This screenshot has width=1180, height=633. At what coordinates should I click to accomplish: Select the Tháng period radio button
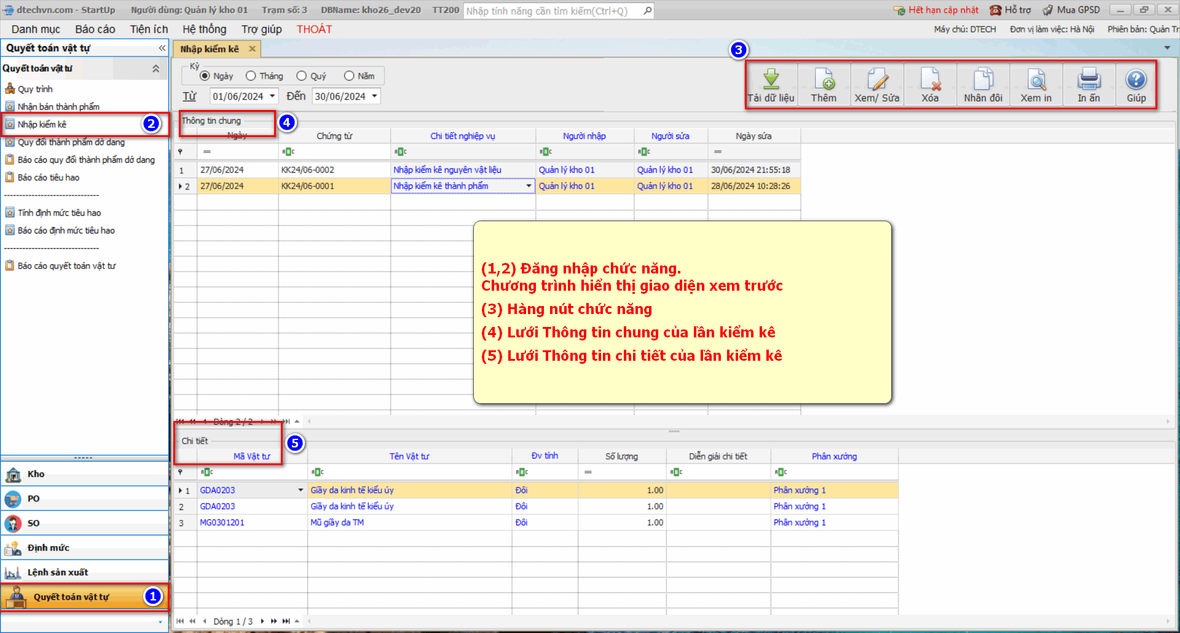[251, 76]
